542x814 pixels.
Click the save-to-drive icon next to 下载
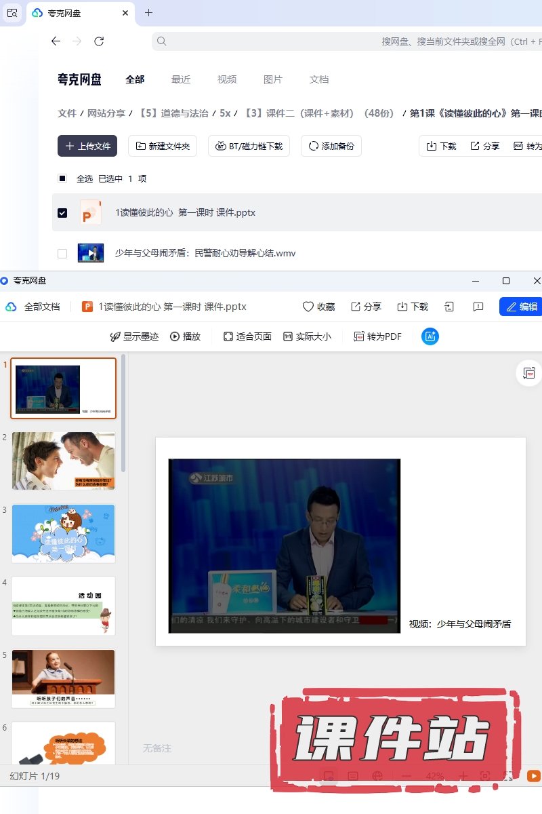[449, 307]
